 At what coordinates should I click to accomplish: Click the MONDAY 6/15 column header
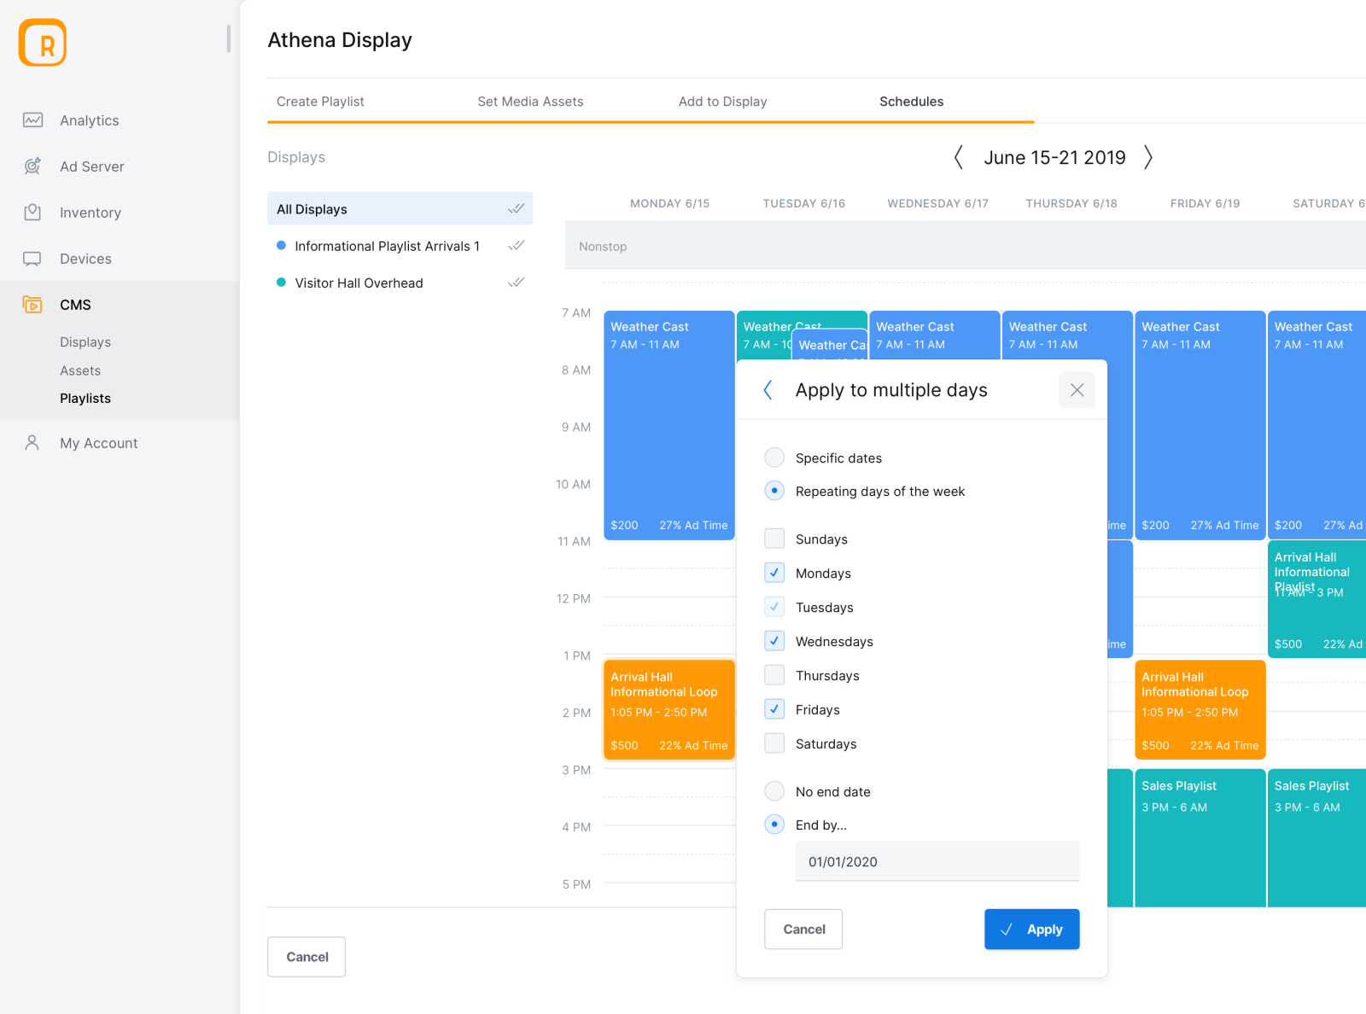[x=669, y=203]
